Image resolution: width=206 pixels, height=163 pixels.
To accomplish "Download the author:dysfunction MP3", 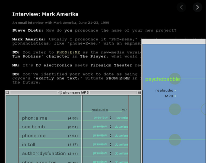I will pos(121,153).
